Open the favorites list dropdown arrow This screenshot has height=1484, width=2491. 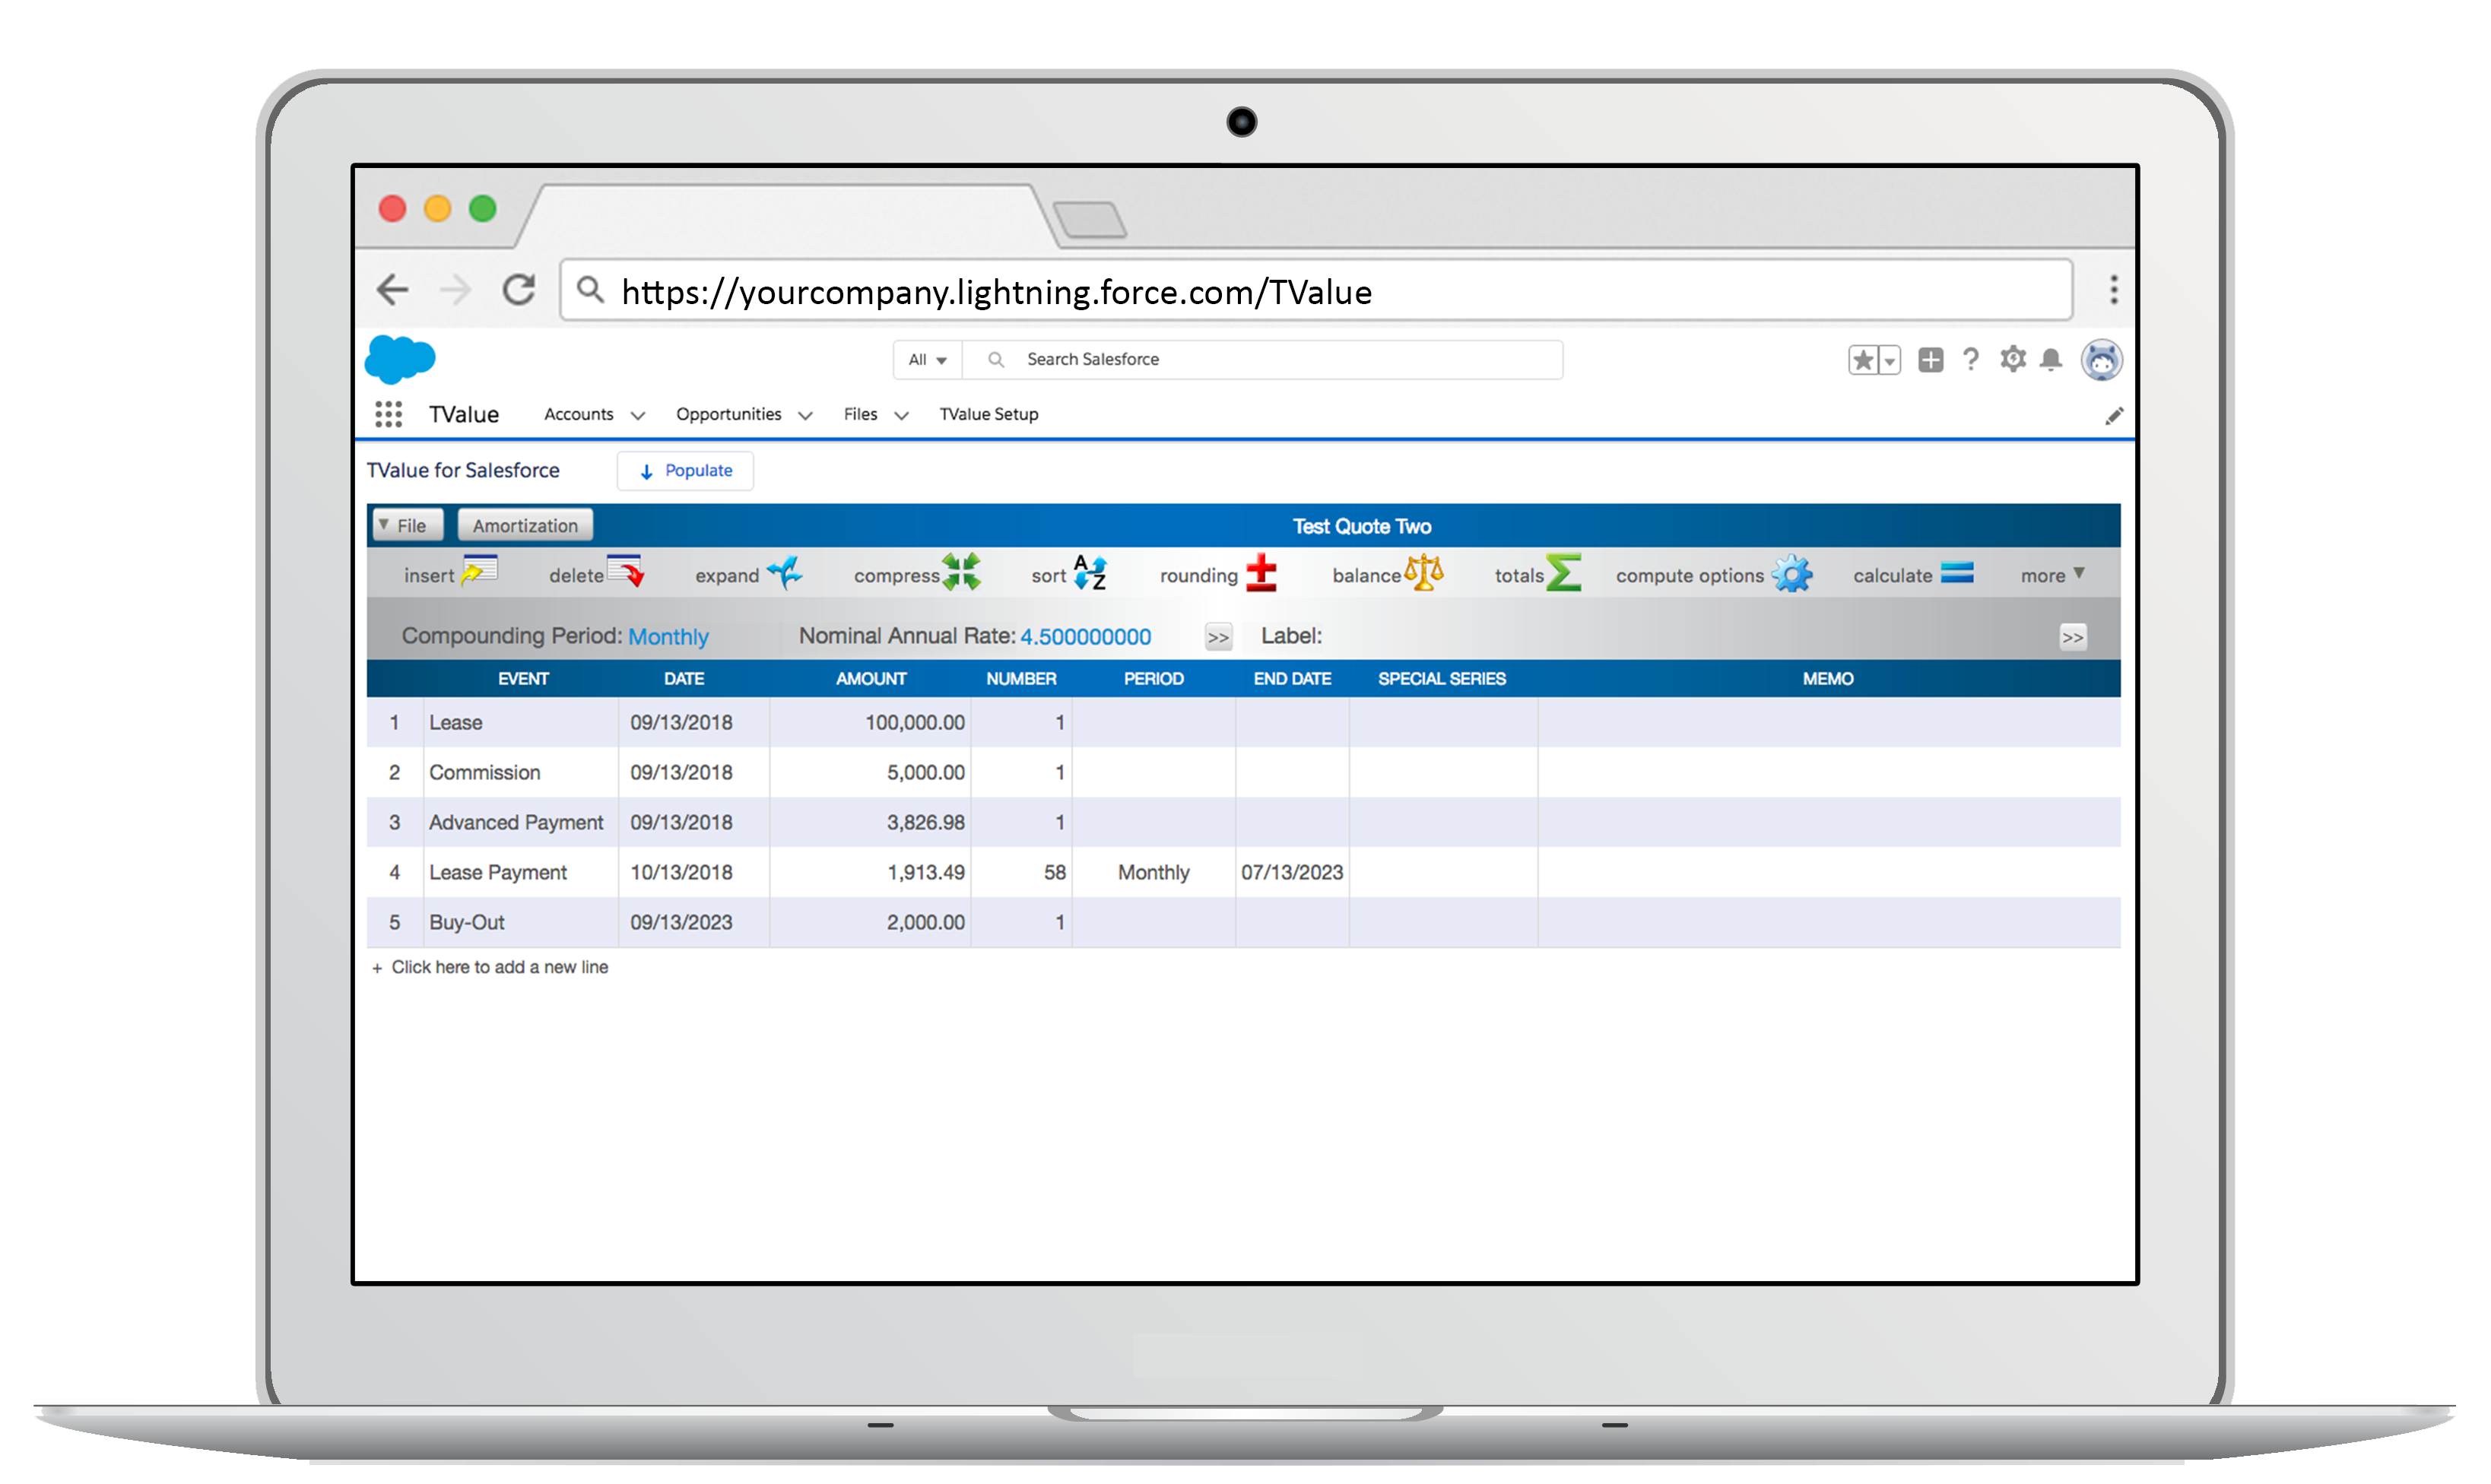[1890, 360]
